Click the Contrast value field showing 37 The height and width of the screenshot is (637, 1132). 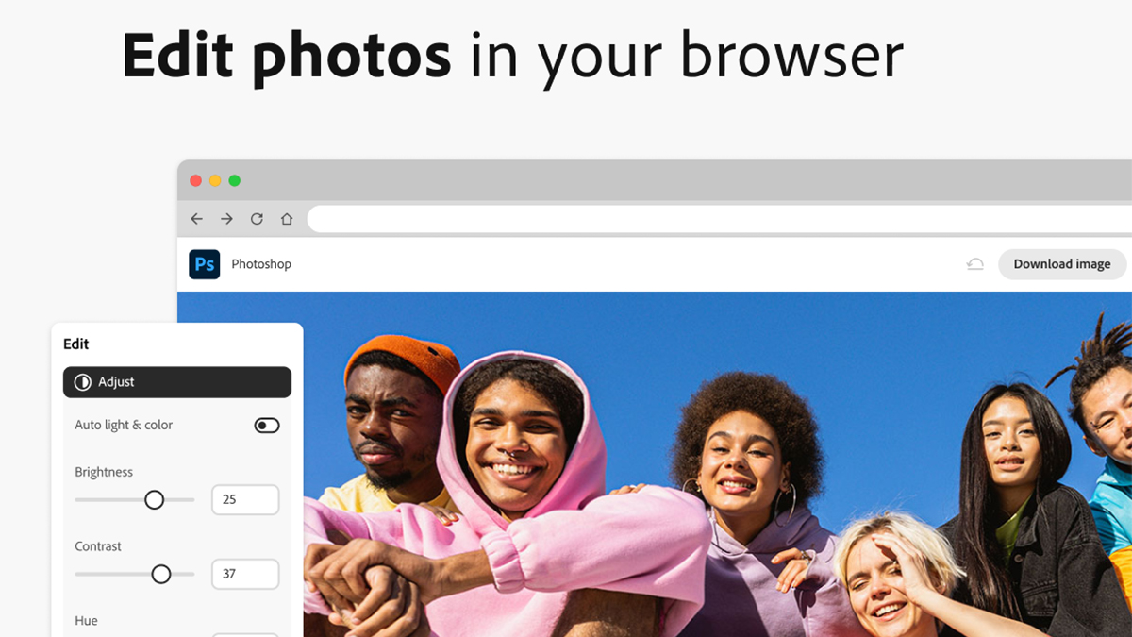(245, 574)
